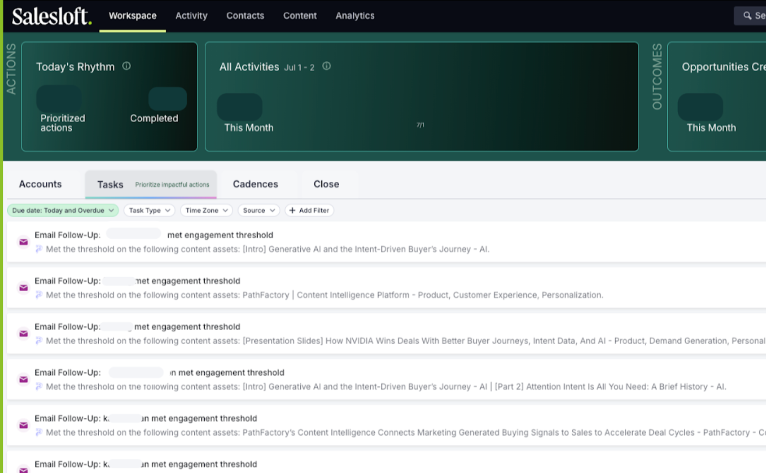Image resolution: width=766 pixels, height=473 pixels.
Task: Click plus icon in Add Filter
Action: click(293, 210)
